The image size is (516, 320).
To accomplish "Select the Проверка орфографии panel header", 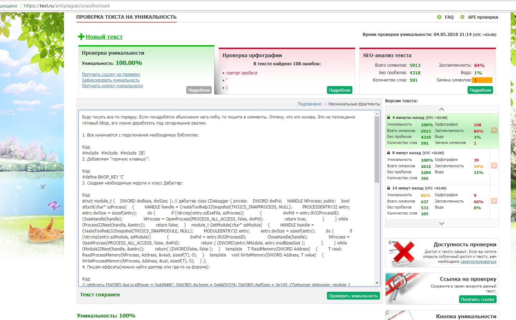I will click(x=252, y=55).
